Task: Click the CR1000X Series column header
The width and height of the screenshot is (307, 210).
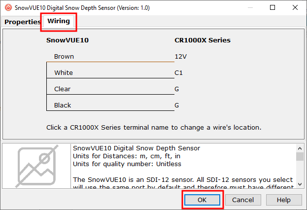Action: (203, 40)
